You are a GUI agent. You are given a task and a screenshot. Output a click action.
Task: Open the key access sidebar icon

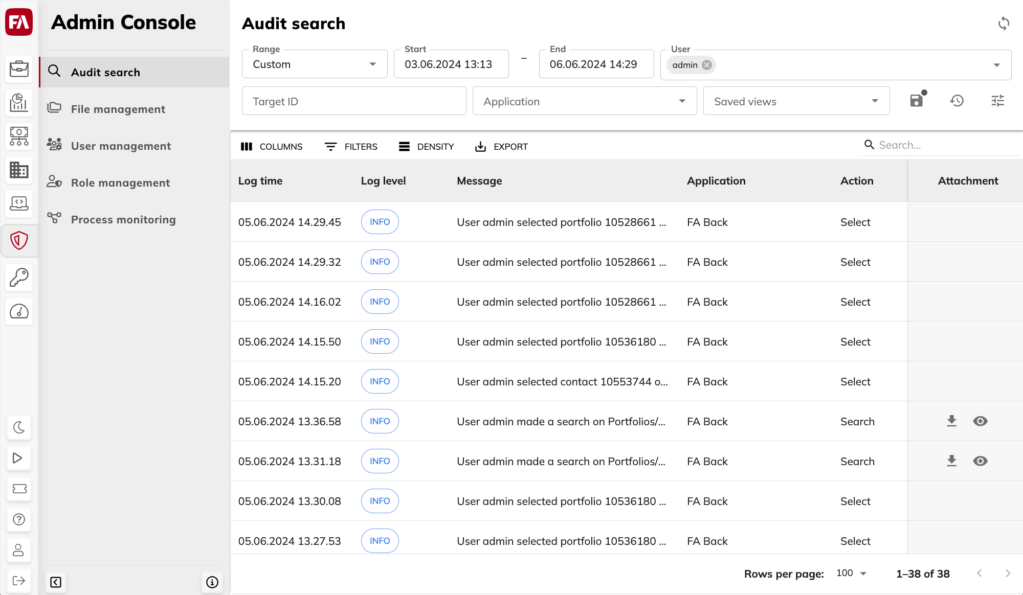[19, 278]
